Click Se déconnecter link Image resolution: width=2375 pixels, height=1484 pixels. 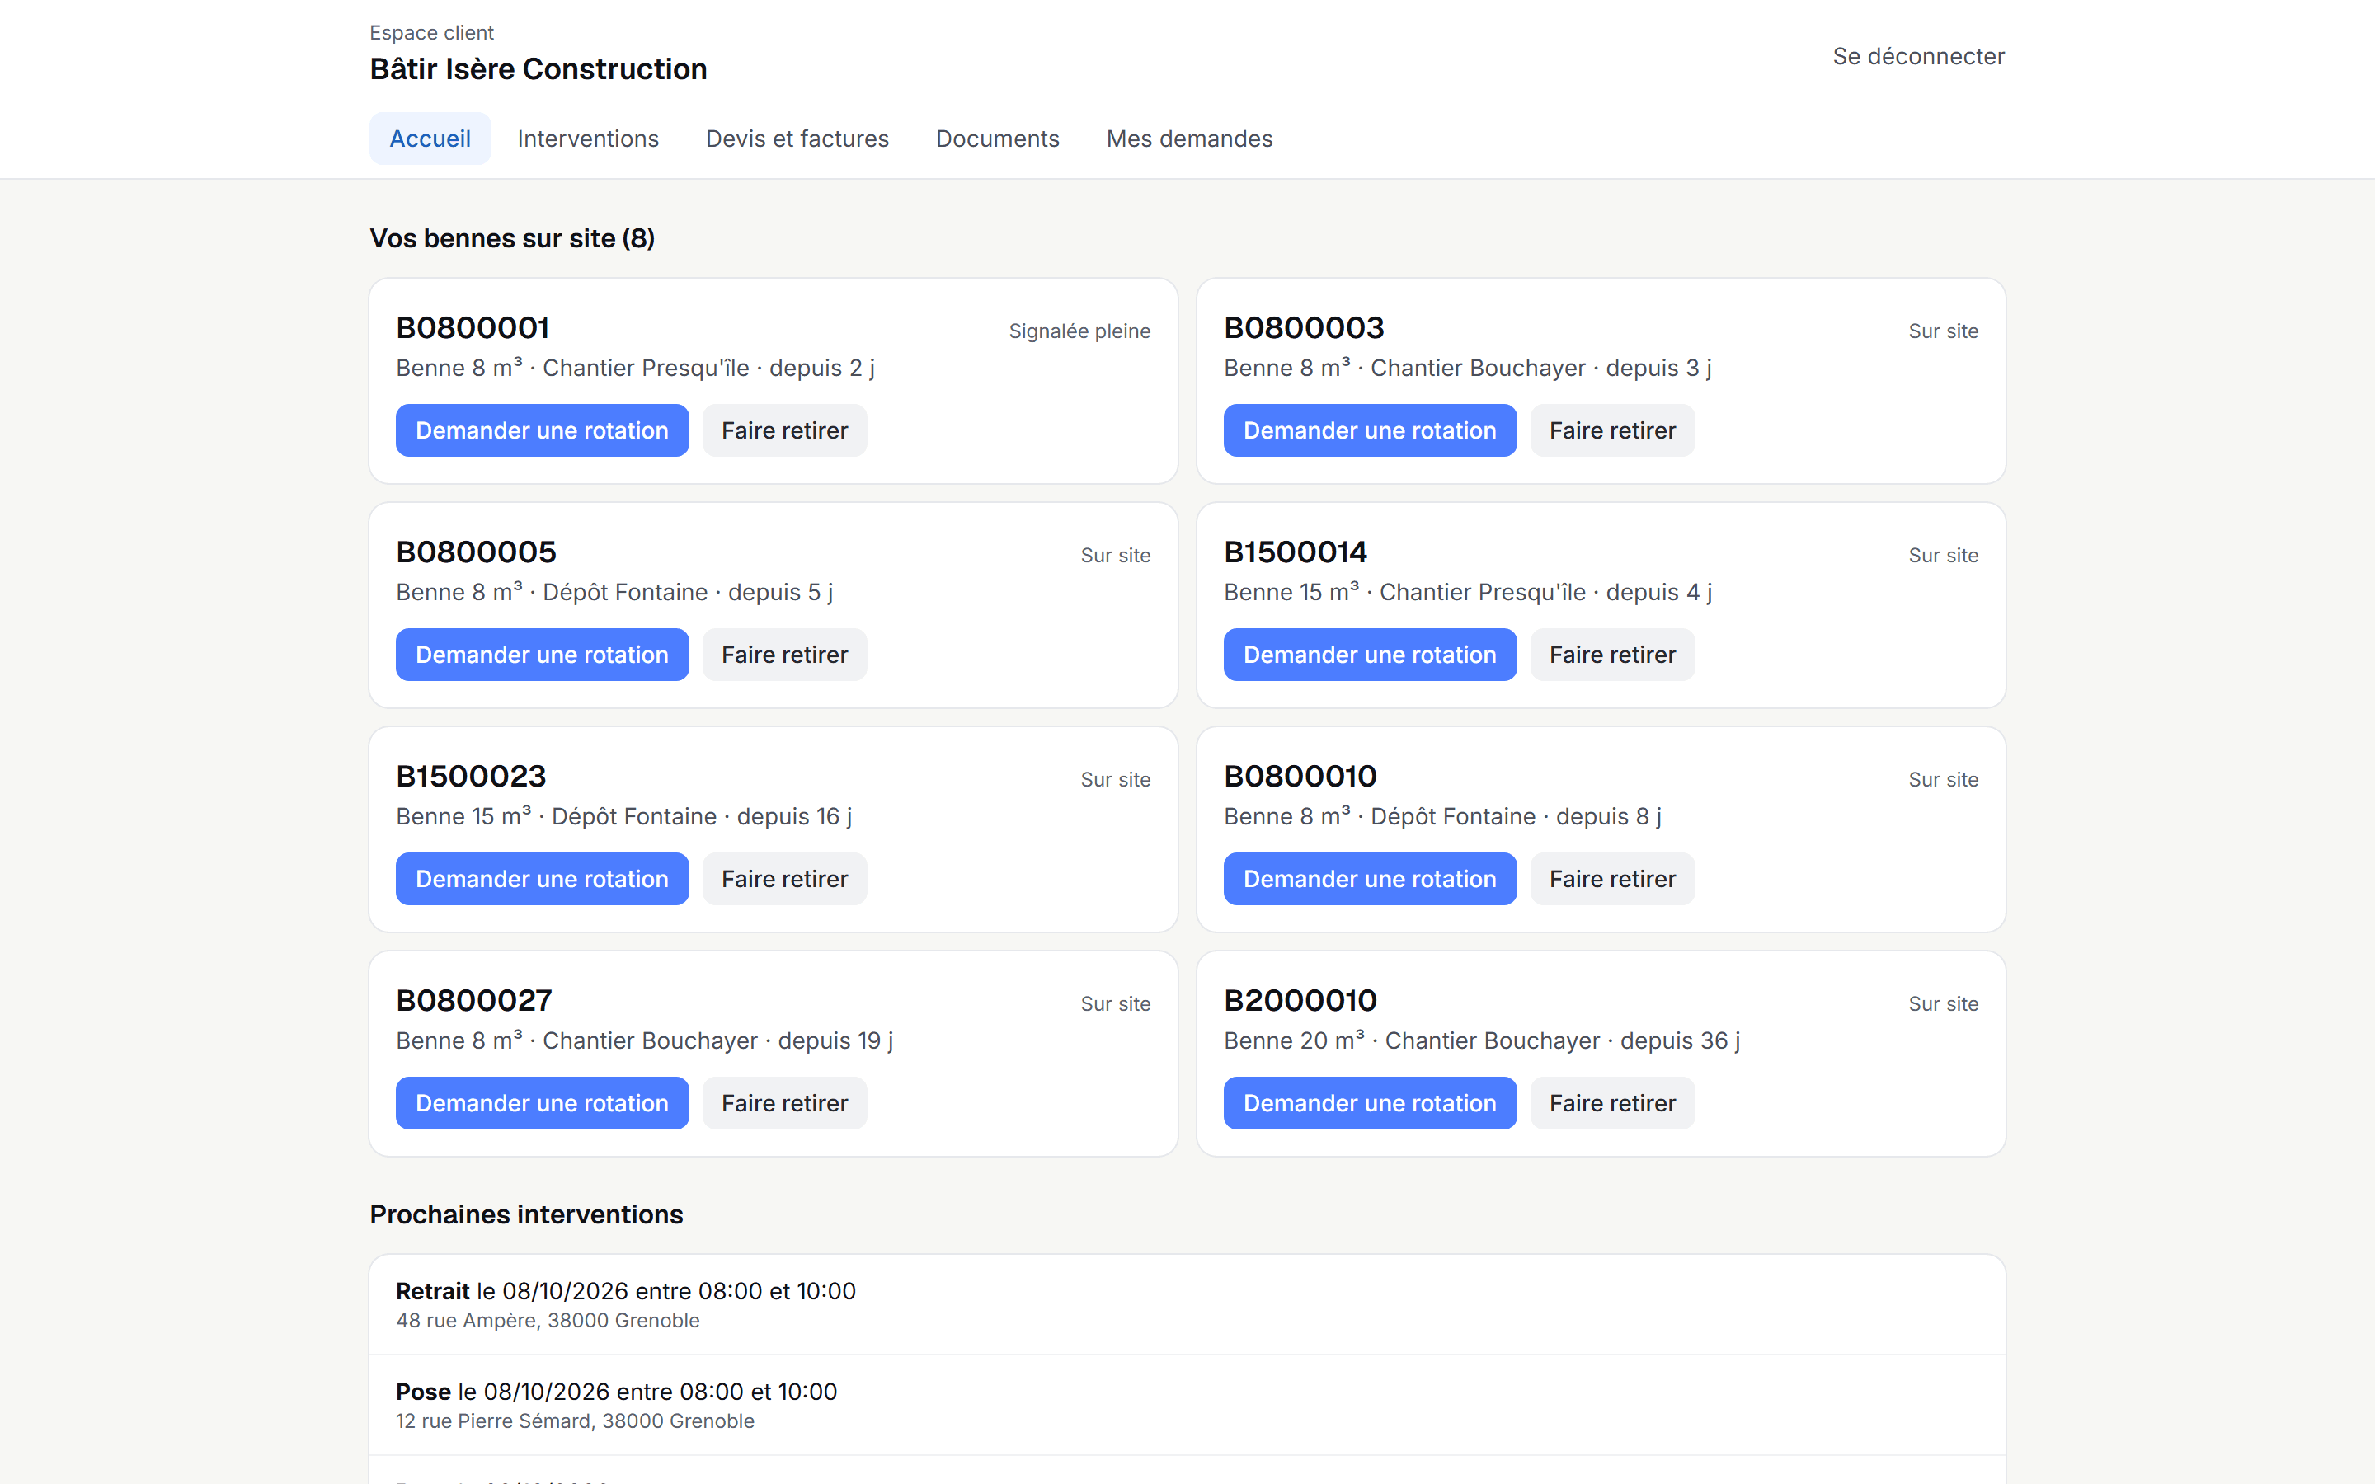tap(1917, 56)
